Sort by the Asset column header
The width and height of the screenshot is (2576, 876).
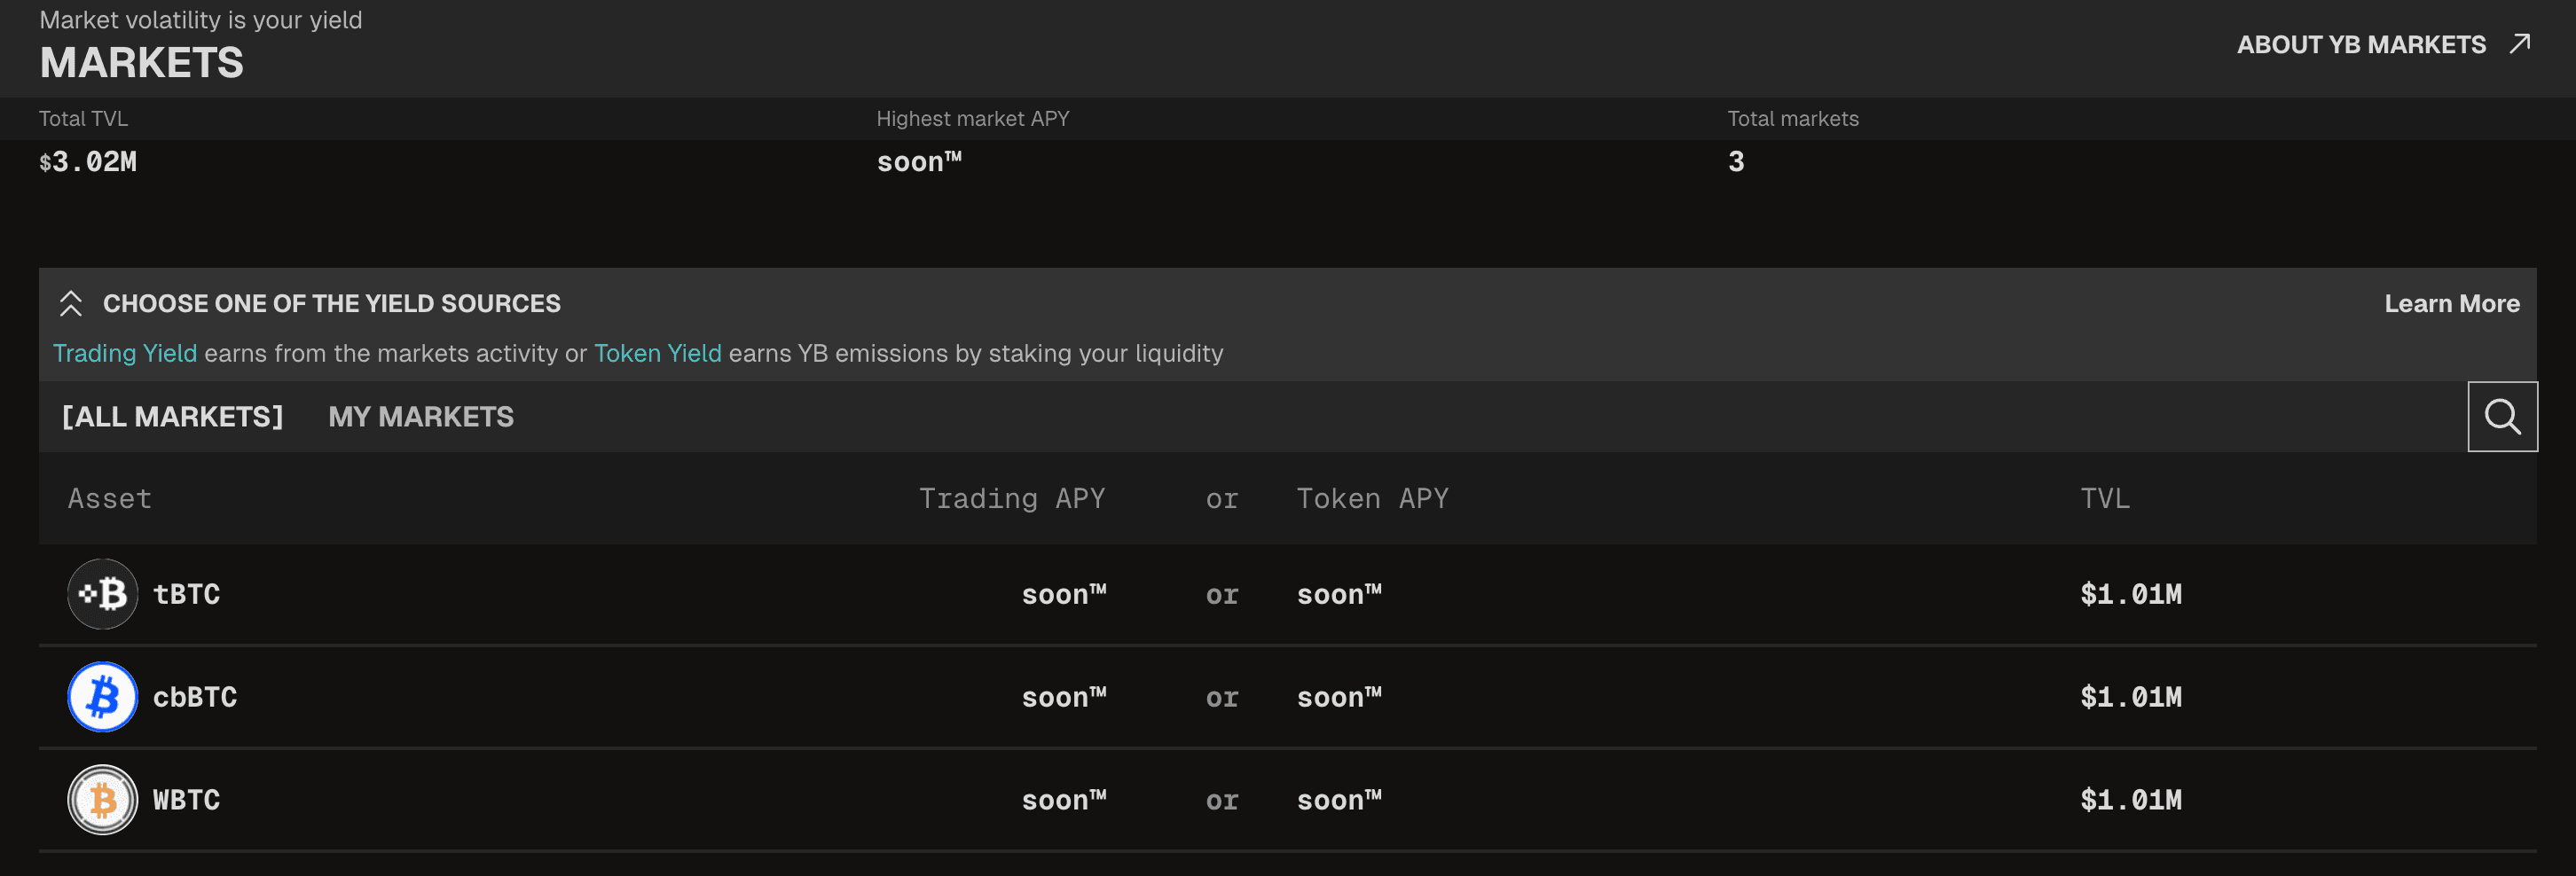click(110, 499)
